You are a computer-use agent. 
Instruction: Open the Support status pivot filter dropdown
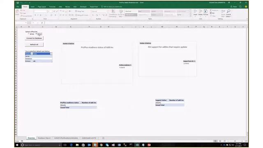pos(168,100)
